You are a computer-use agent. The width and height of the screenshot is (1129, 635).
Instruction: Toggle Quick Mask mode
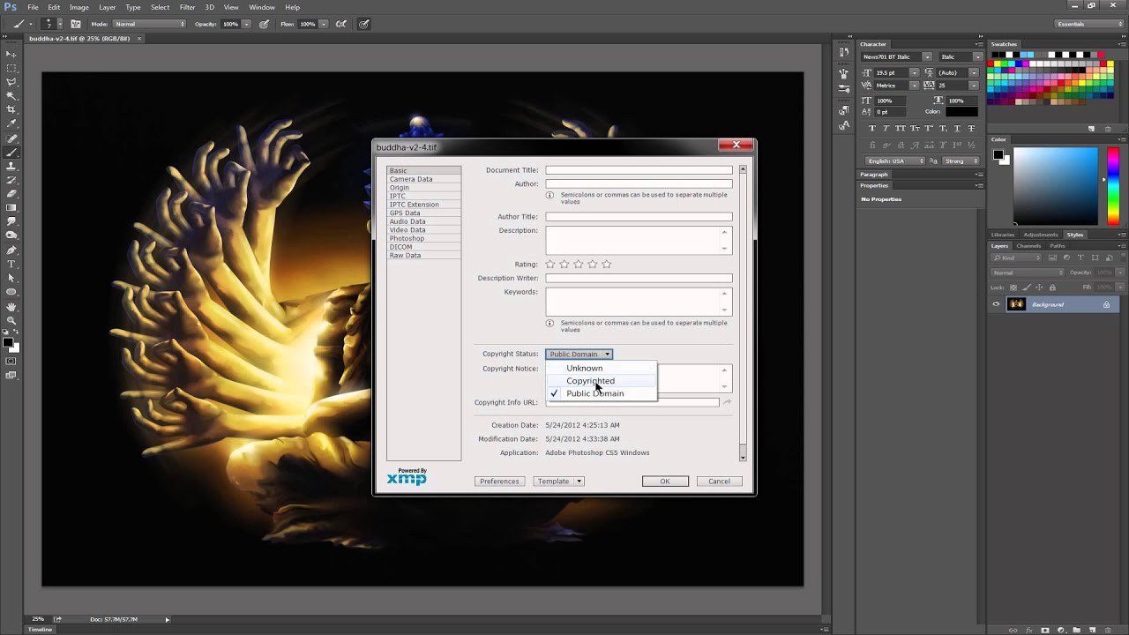11,361
